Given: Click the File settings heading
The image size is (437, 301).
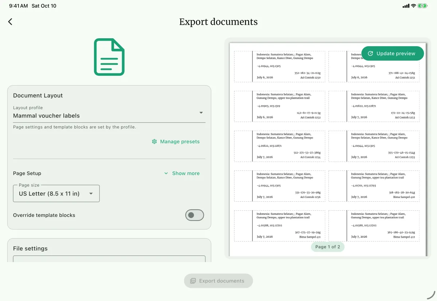Looking at the screenshot, I should (30, 249).
